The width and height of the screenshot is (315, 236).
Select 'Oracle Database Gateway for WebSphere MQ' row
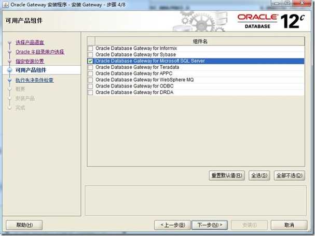click(196, 80)
